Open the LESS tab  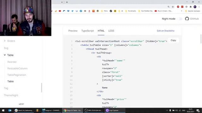click(x=111, y=31)
